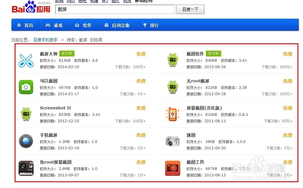Viewport: 303px width, 188px height.
Task: Click 免费 label for 可以截图
Action: 141,81
